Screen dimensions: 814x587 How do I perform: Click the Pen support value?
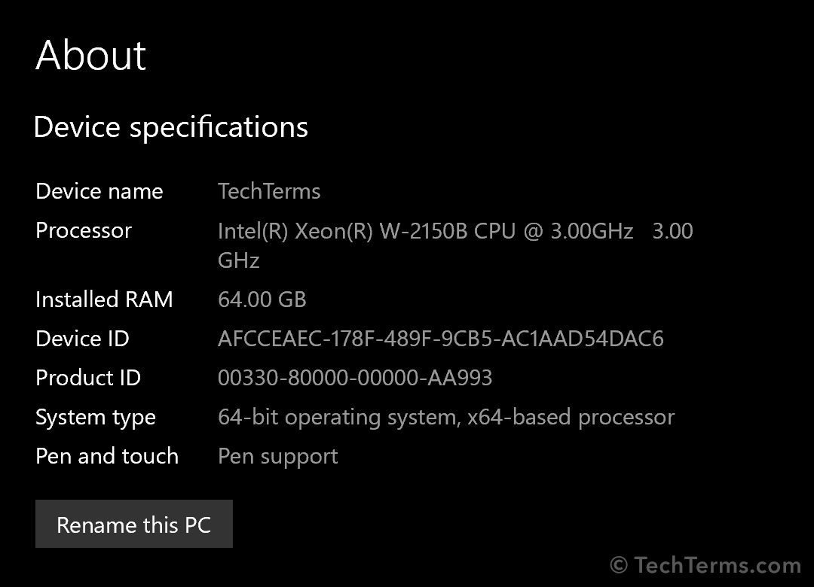coord(278,456)
